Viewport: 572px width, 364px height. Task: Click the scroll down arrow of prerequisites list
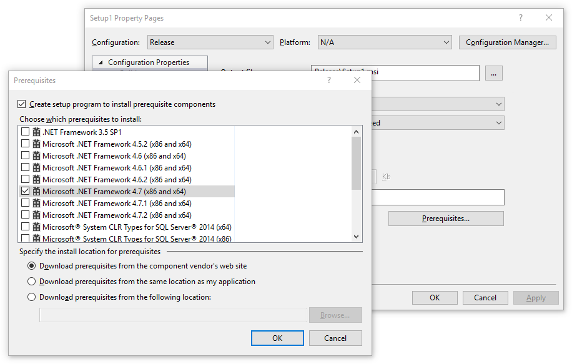[357, 237]
